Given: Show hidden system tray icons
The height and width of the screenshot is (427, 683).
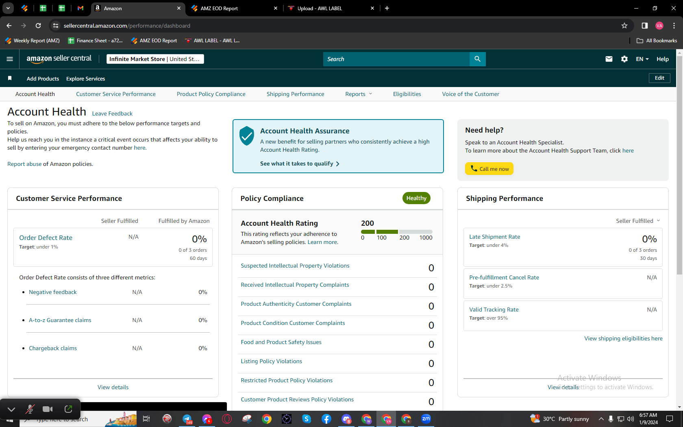Looking at the screenshot, I should (x=601, y=419).
